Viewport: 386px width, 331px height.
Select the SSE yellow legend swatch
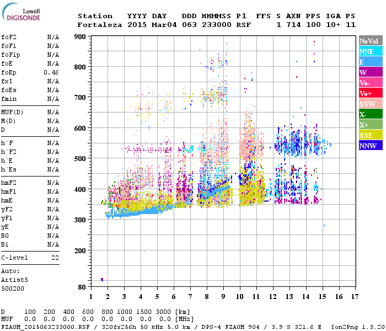pyautogui.click(x=371, y=135)
